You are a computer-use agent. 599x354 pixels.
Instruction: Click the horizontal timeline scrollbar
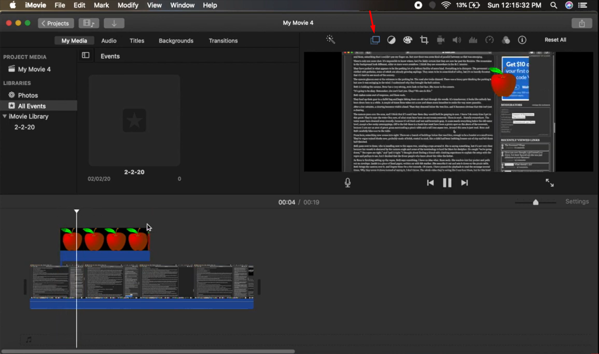tap(148, 351)
